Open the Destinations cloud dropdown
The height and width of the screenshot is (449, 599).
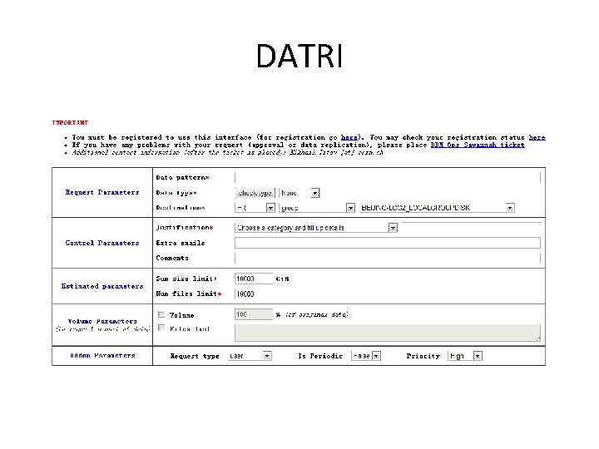tap(255, 208)
